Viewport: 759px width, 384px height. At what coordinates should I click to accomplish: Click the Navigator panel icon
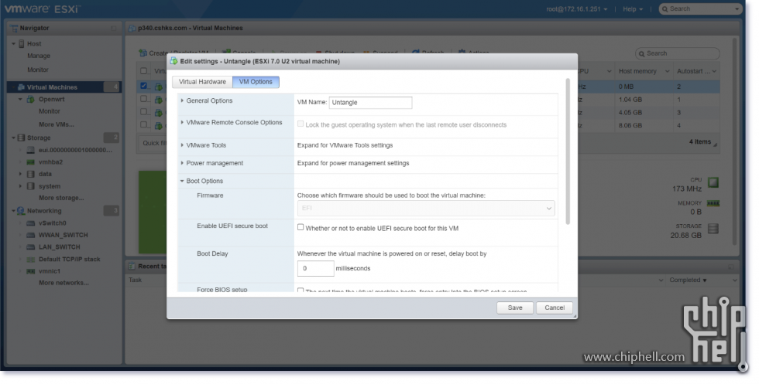[x=14, y=29]
